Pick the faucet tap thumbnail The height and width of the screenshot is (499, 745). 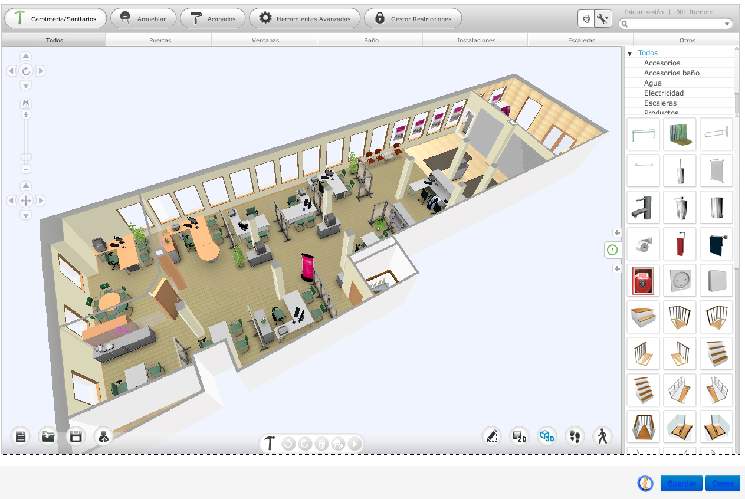pos(643,207)
